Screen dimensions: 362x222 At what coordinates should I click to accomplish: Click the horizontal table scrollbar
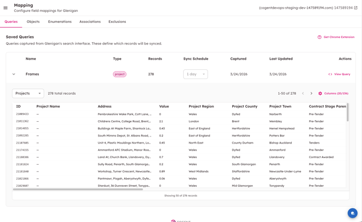pos(78,189)
